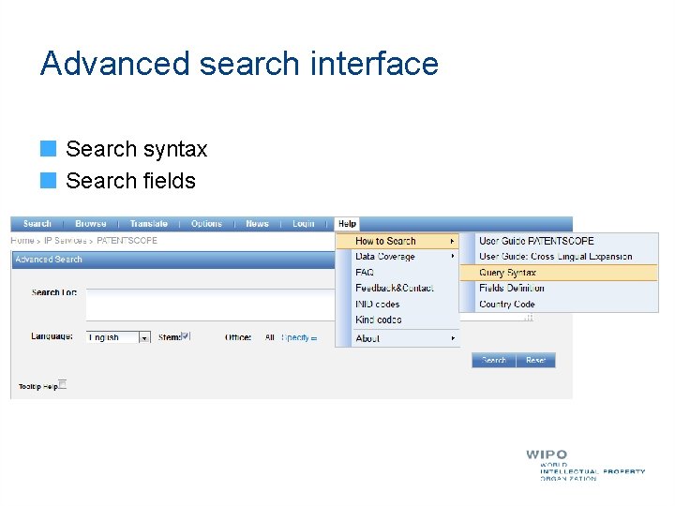Open the News menu
Viewport: 675px width, 506px height.
coord(257,224)
